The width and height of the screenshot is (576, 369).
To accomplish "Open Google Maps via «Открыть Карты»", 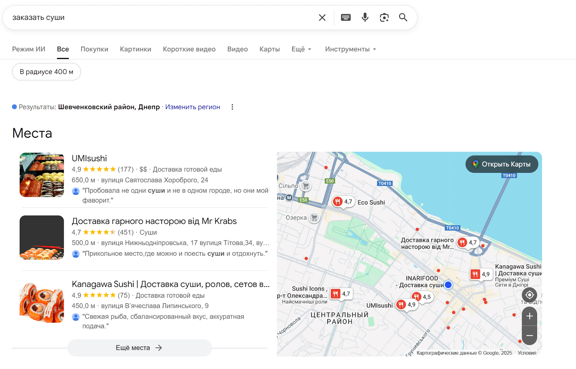I will 501,164.
